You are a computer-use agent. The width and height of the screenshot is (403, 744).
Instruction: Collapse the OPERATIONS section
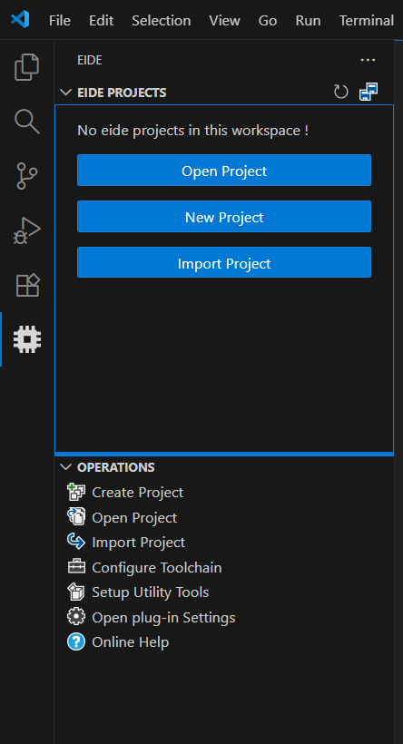(x=65, y=467)
